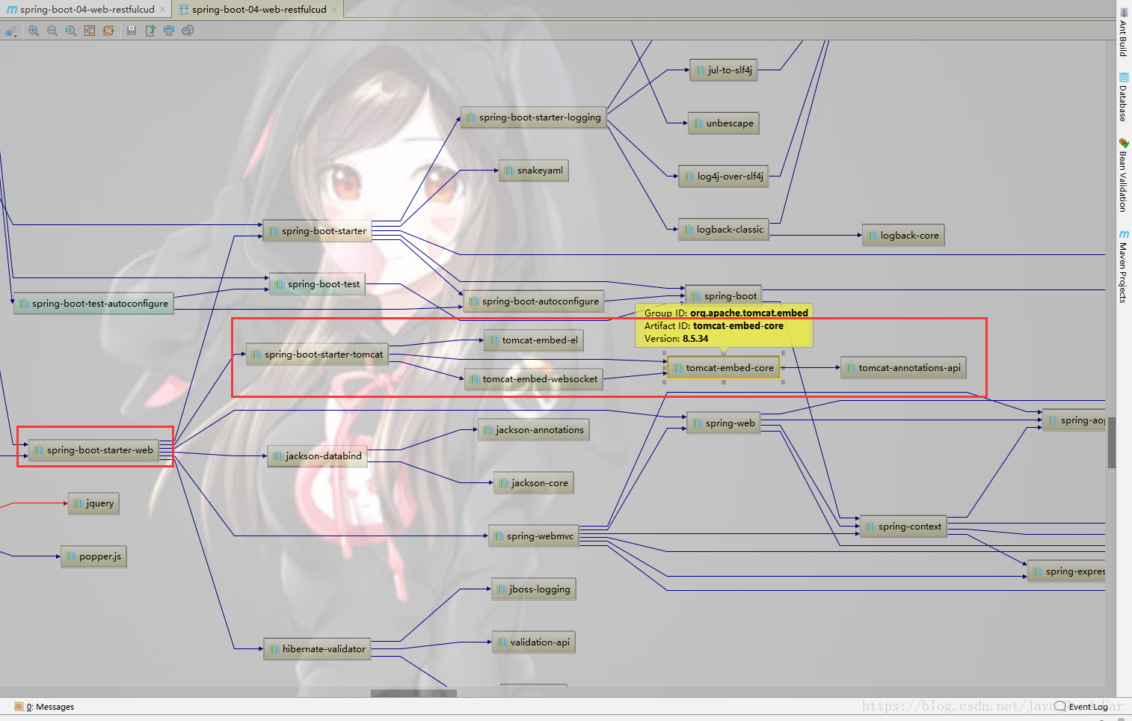Select the log4j-over-slf4j node
1132x721 pixels.
pos(724,177)
